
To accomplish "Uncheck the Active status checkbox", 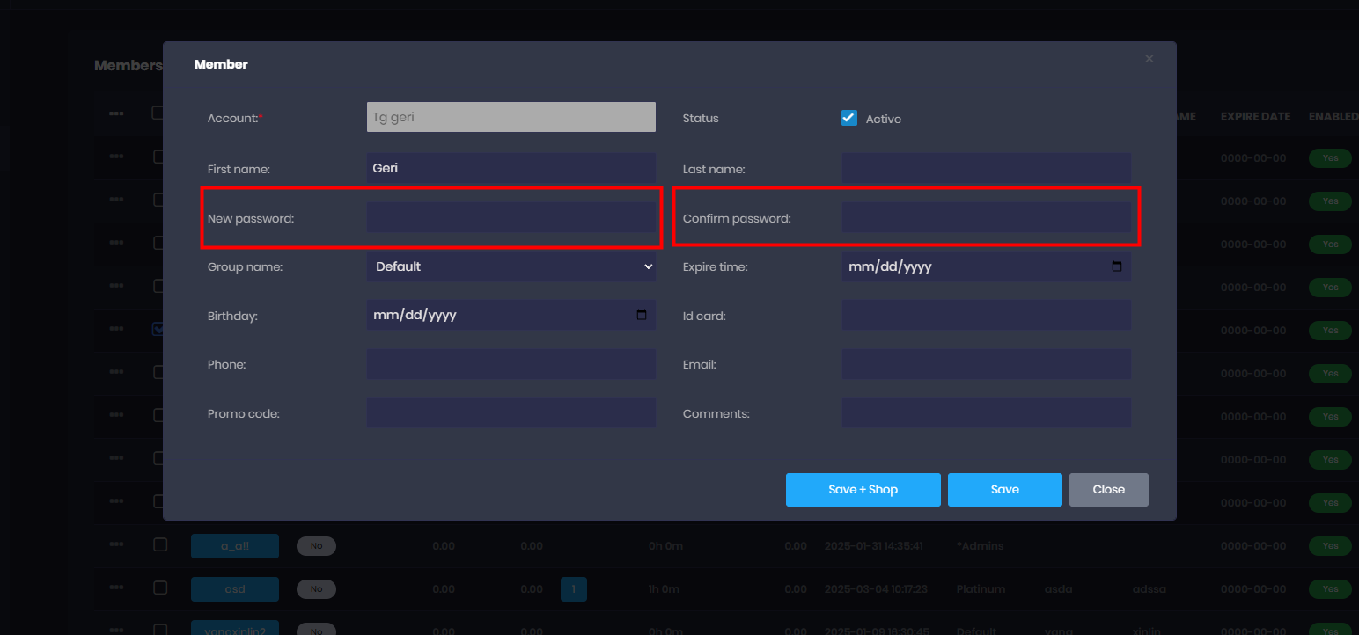I will [x=849, y=118].
